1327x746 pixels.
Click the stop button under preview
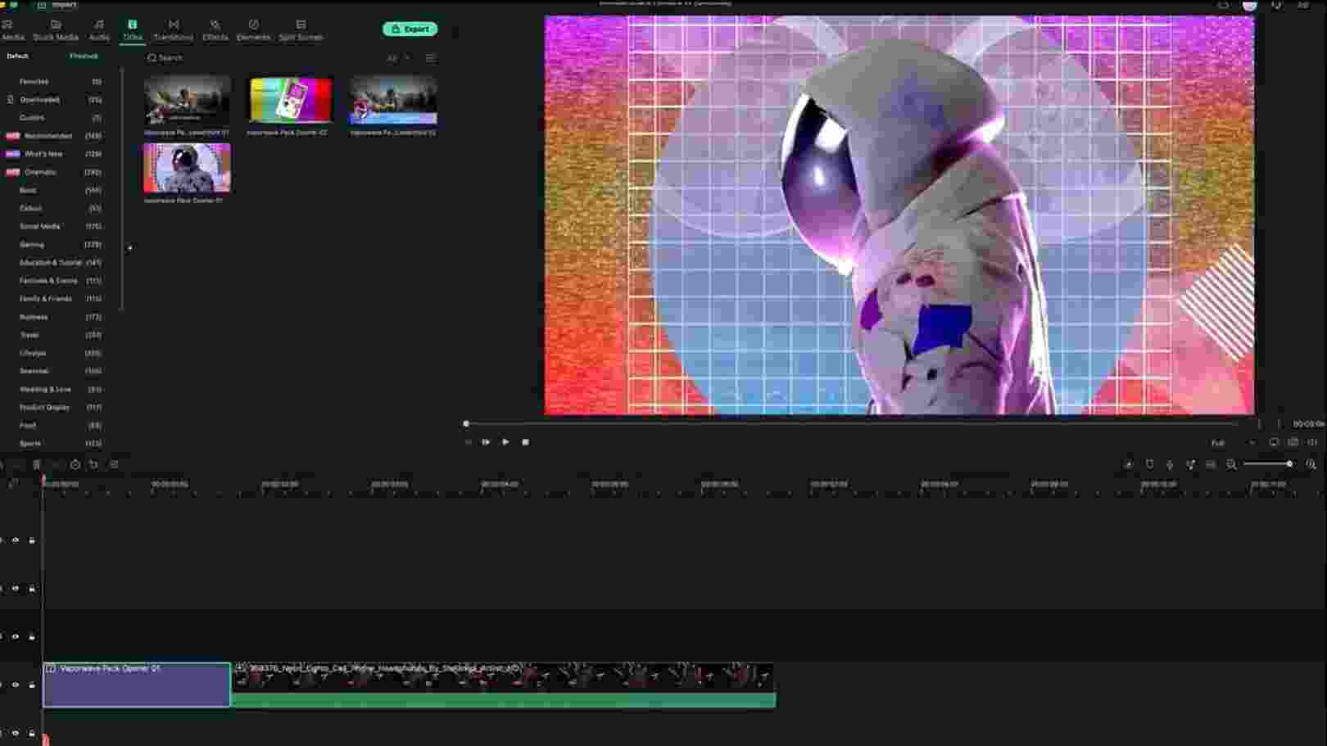(526, 442)
